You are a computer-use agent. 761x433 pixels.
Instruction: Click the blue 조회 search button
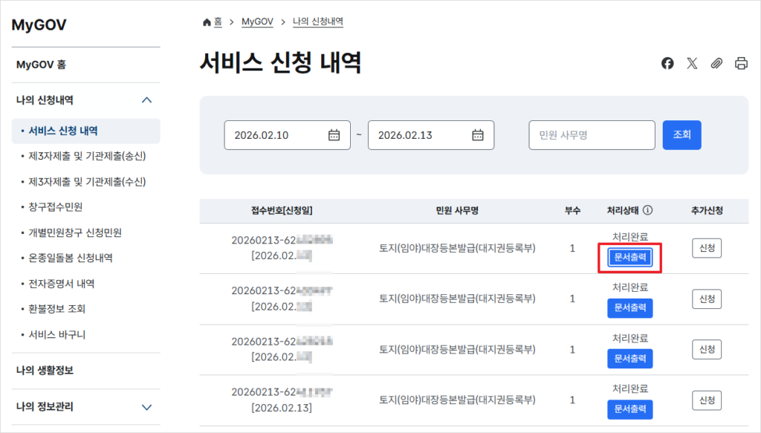click(681, 135)
